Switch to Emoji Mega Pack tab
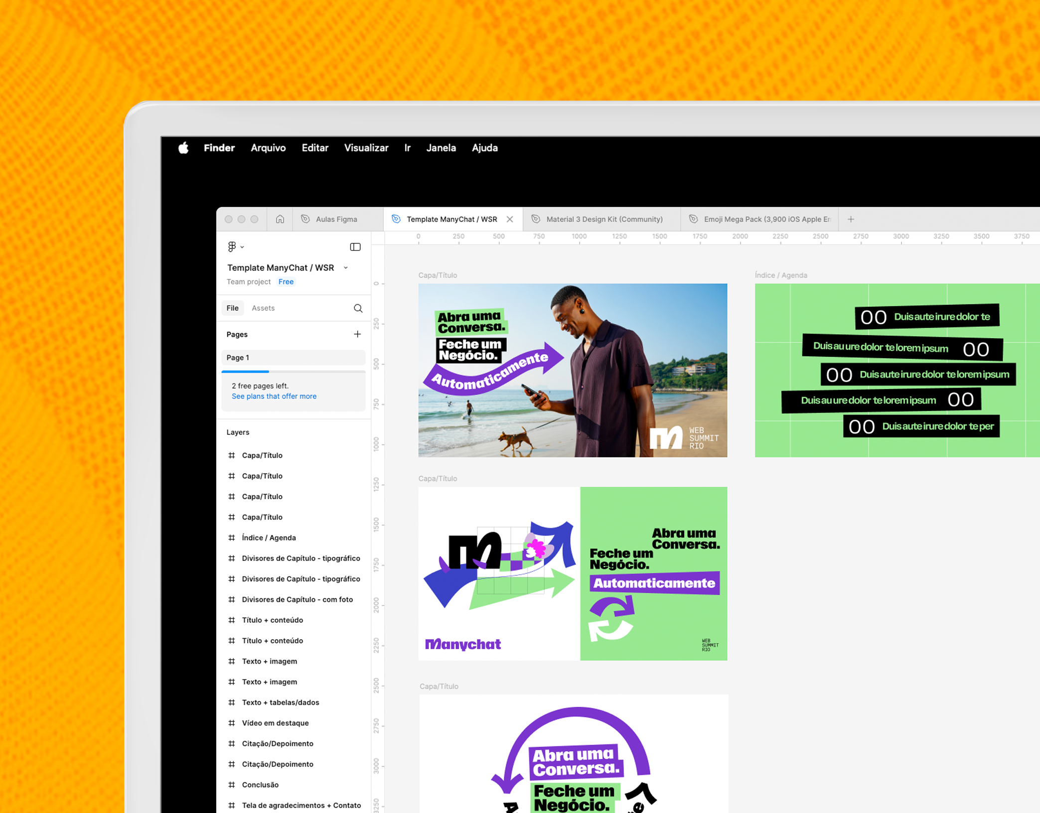 coord(759,219)
